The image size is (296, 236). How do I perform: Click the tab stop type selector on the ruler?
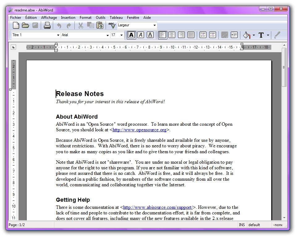tap(13, 47)
